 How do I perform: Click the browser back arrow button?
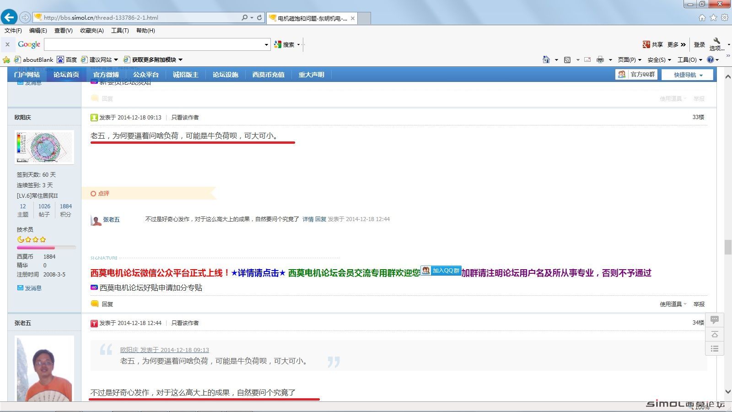[9, 17]
